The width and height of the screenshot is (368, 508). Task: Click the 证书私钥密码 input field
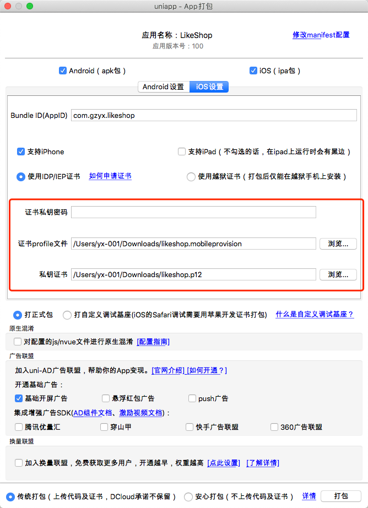[193, 212]
